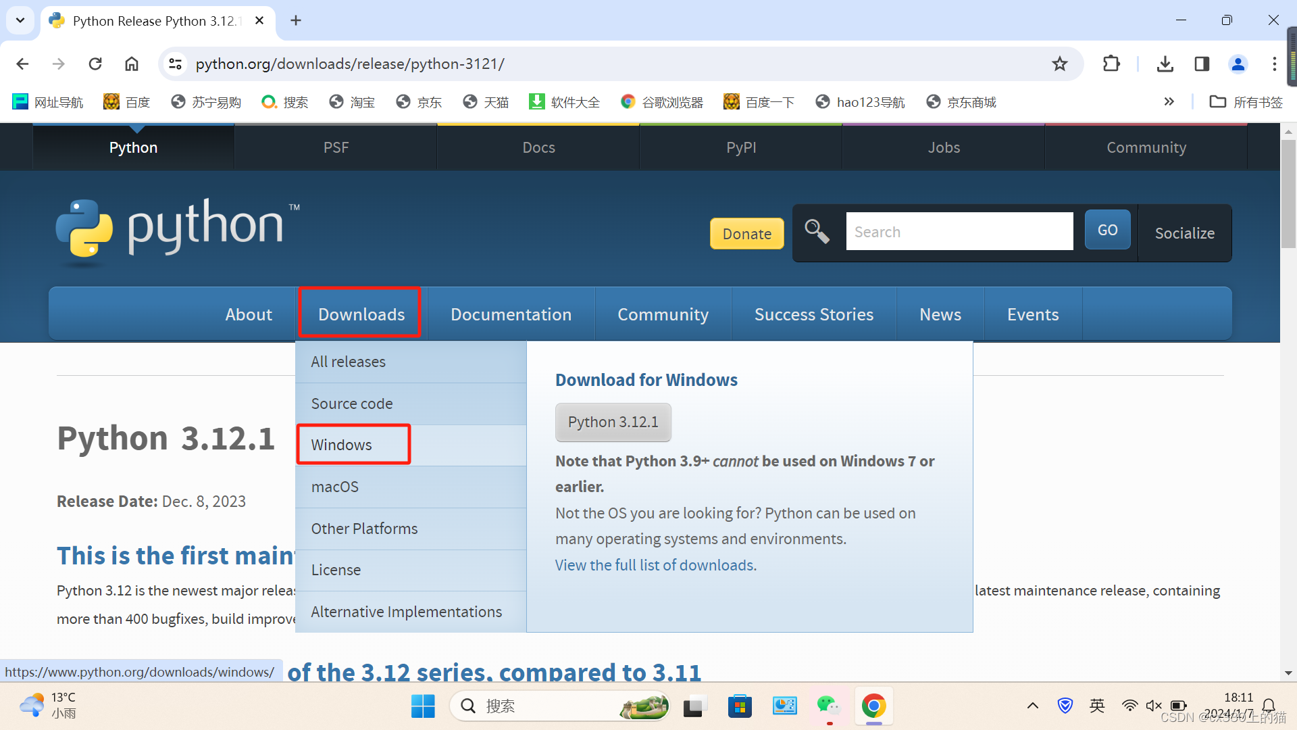Click the site information icon in address bar
The width and height of the screenshot is (1297, 730).
[x=176, y=64]
